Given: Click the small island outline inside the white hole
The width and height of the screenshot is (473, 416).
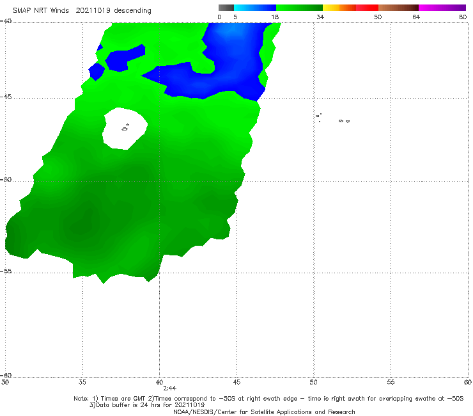Looking at the screenshot, I should pos(125,128).
